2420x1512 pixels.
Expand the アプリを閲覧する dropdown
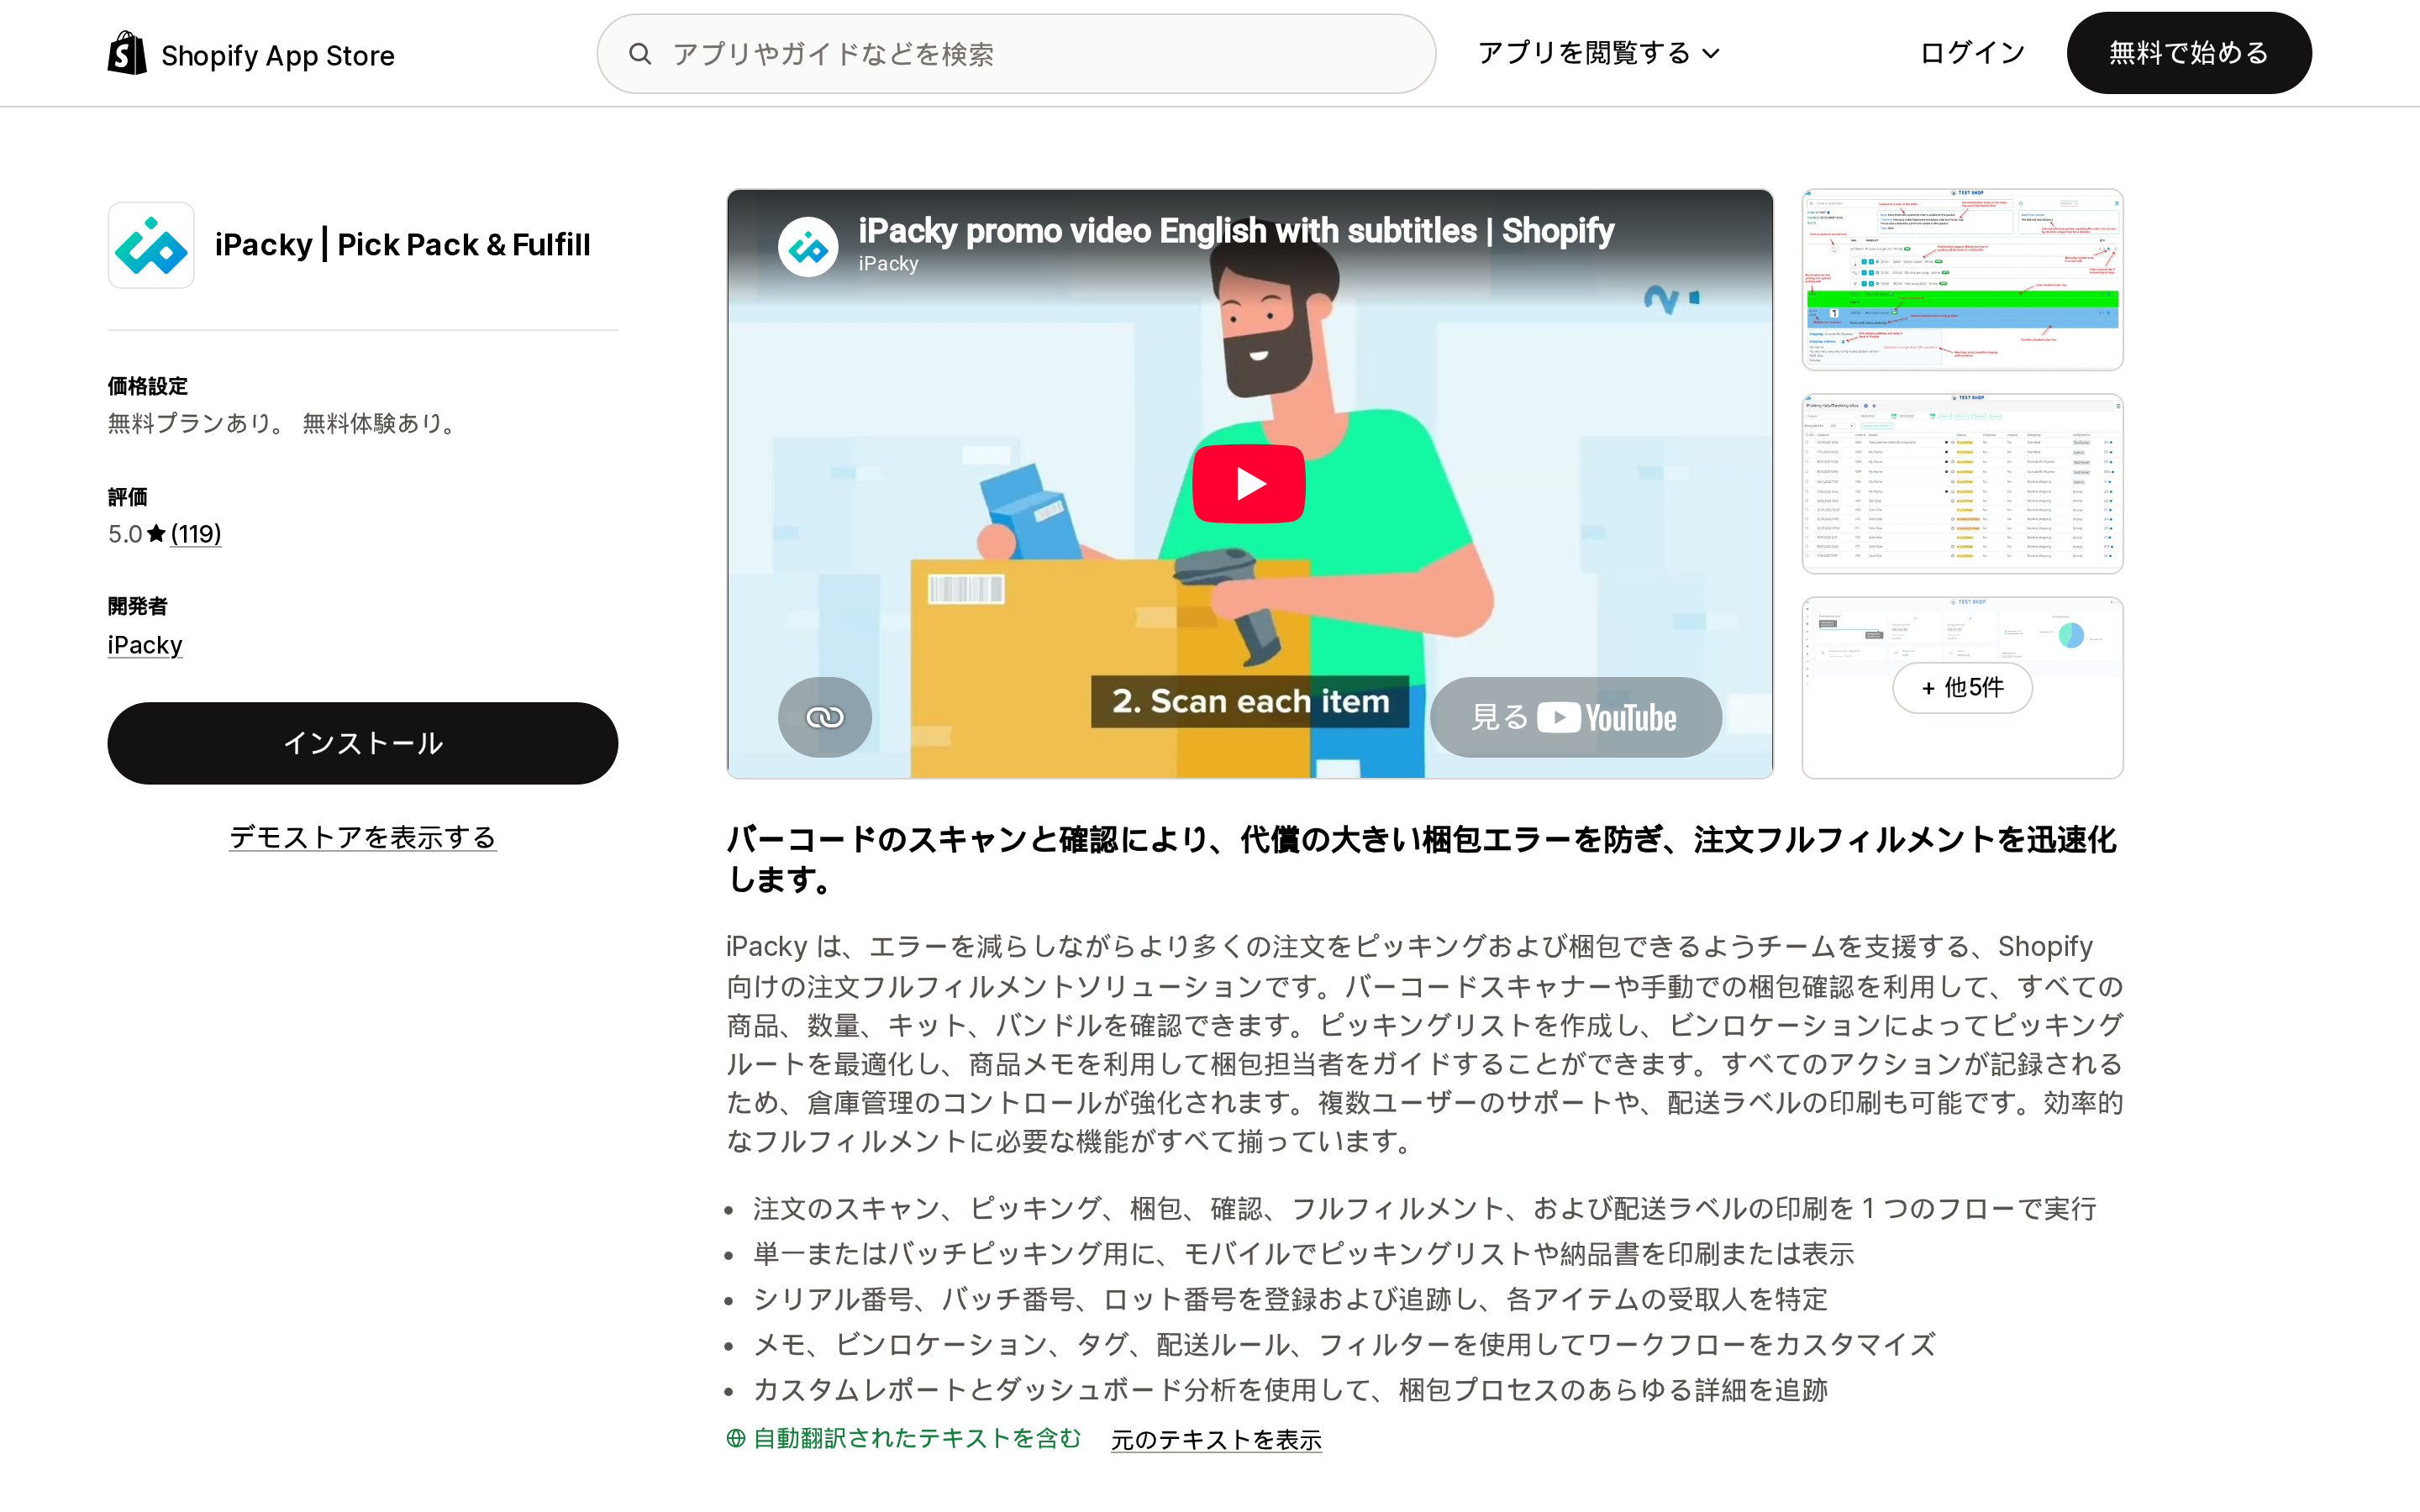(x=1598, y=53)
